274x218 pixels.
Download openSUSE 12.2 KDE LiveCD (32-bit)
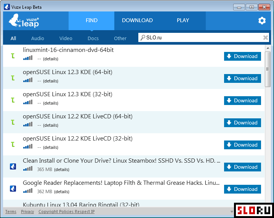242,145
